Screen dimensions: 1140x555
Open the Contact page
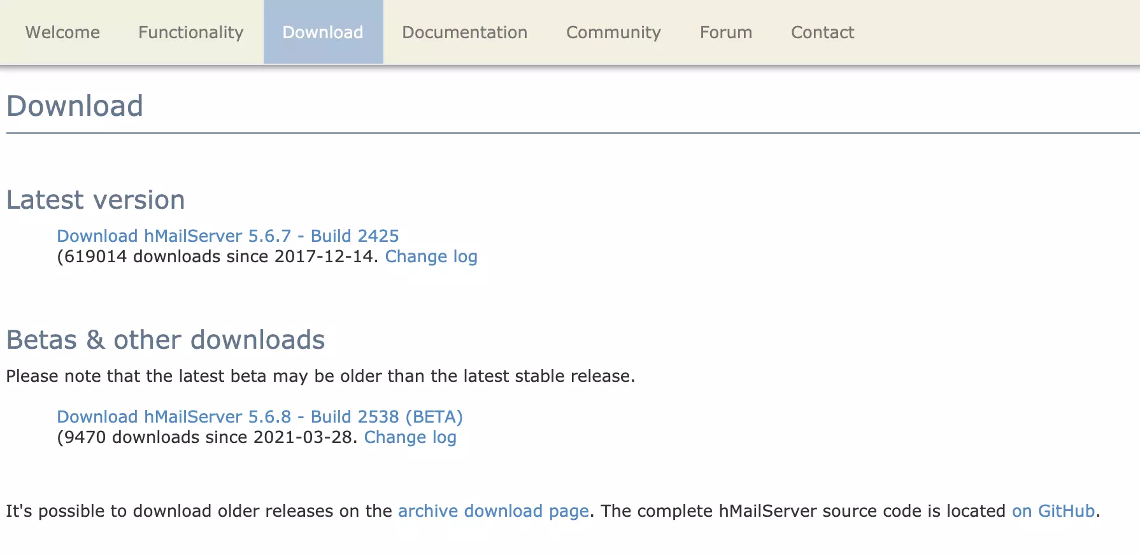[822, 32]
